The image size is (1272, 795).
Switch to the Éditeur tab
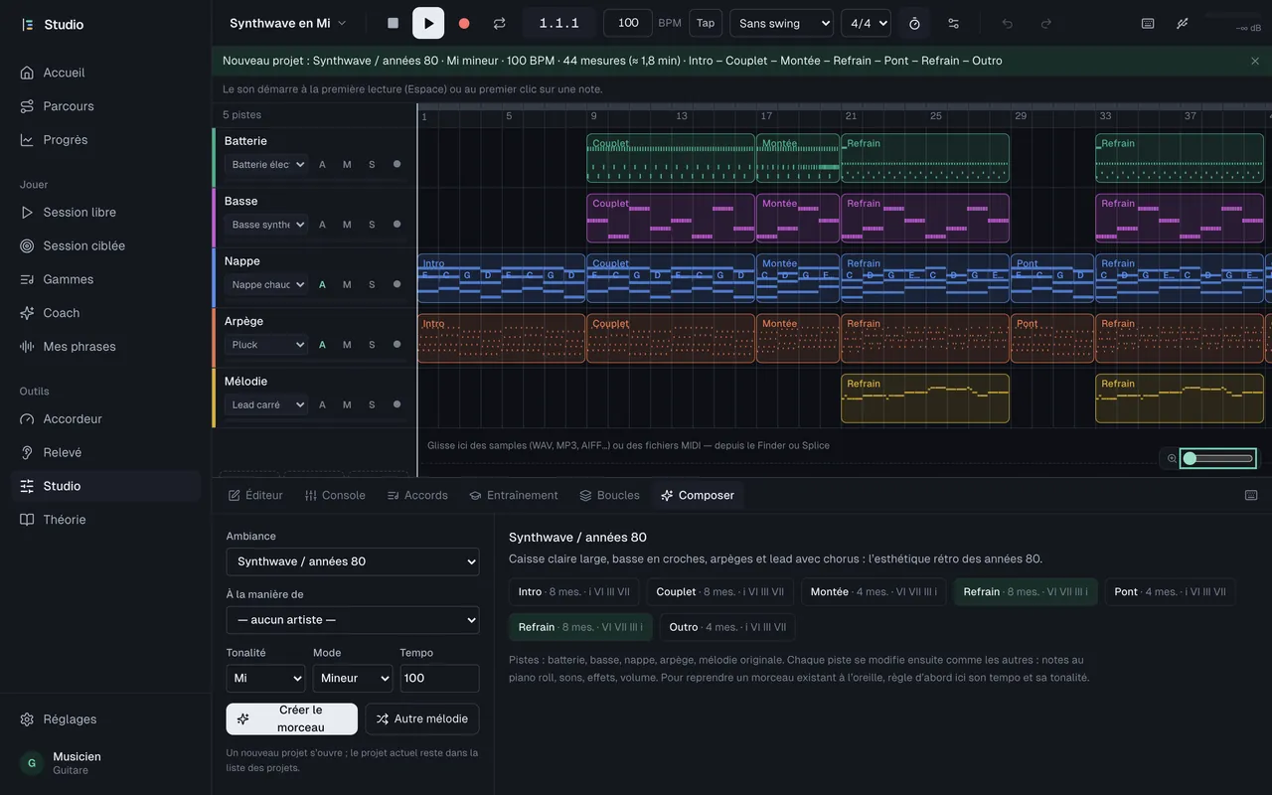click(255, 496)
